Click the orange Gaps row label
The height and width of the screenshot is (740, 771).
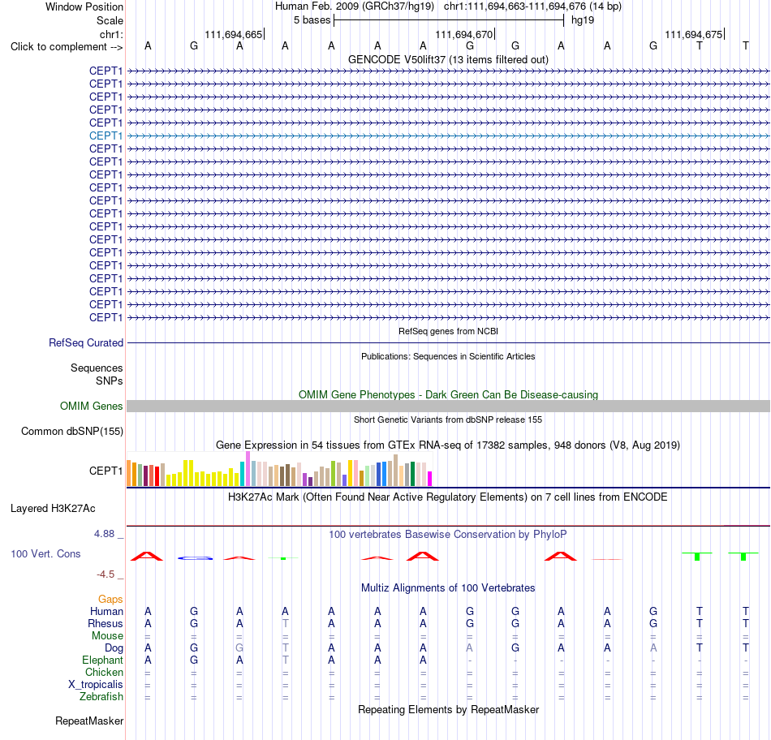point(110,600)
